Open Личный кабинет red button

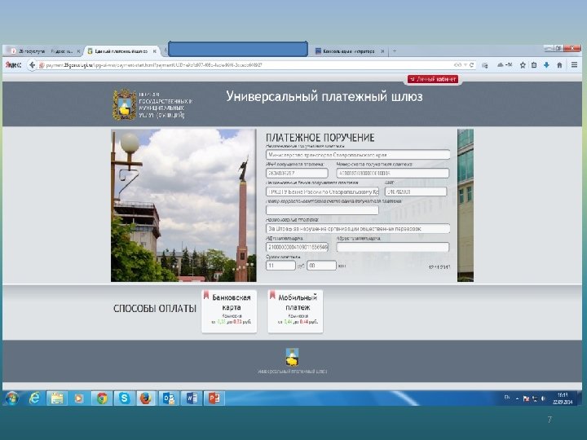tap(433, 79)
